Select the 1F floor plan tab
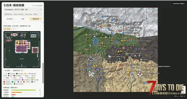Image resolution: width=187 pixels, height=99 pixels. coord(7,29)
